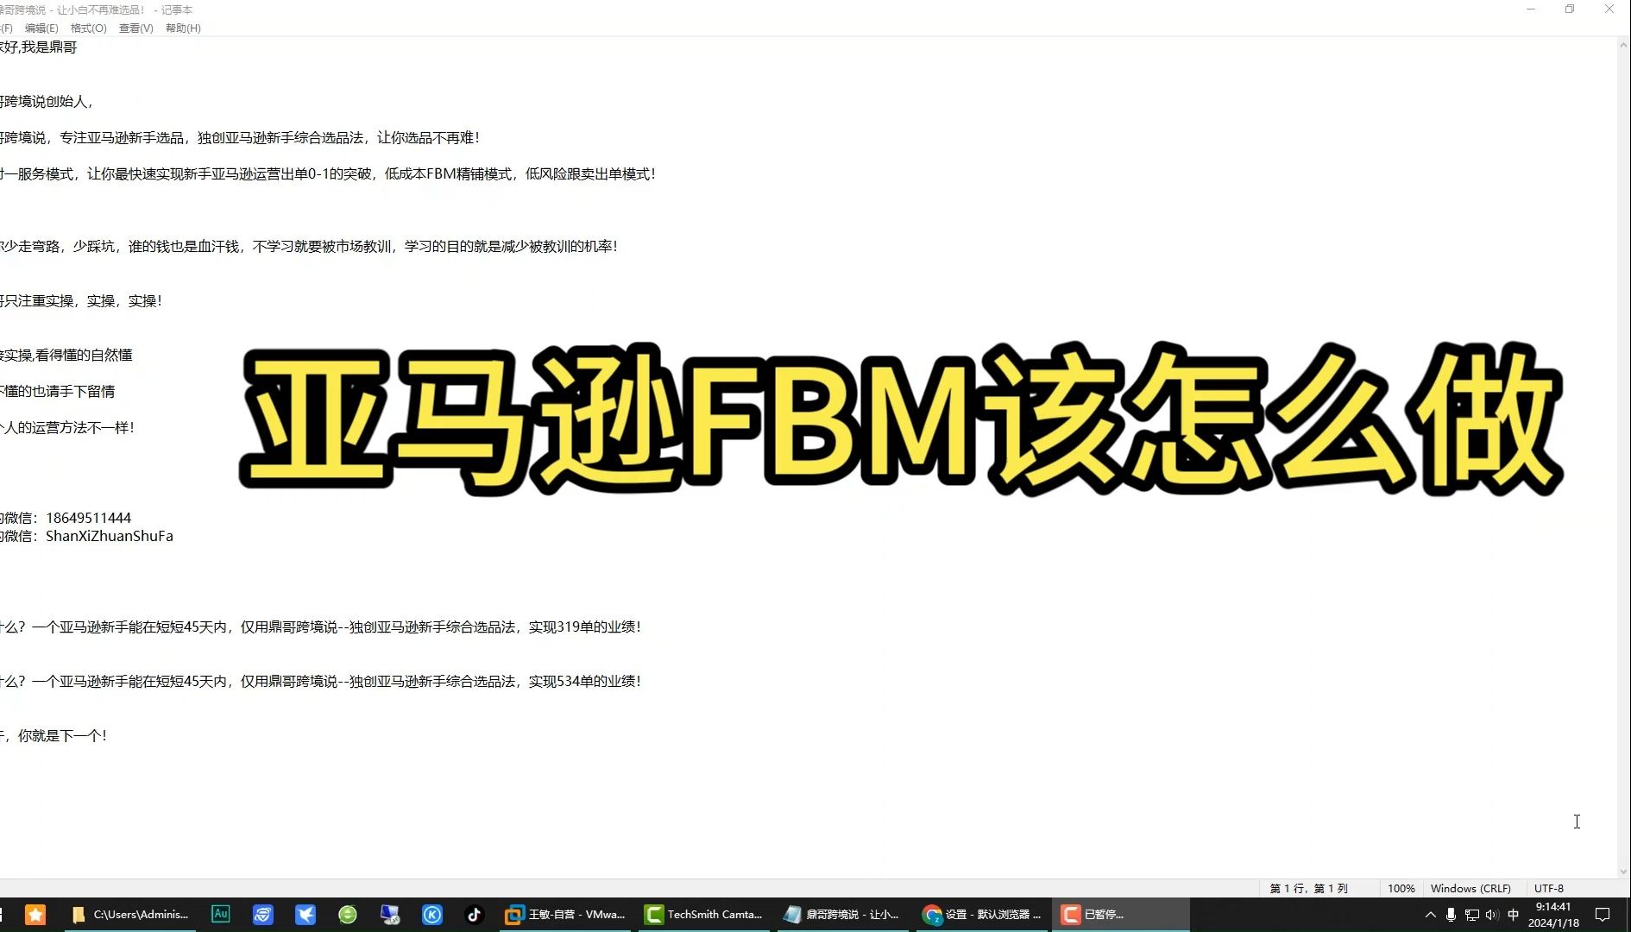The width and height of the screenshot is (1631, 932).
Task: Open the C:\Users\Adminis... File Explorer taskbar item
Action: pos(131,915)
